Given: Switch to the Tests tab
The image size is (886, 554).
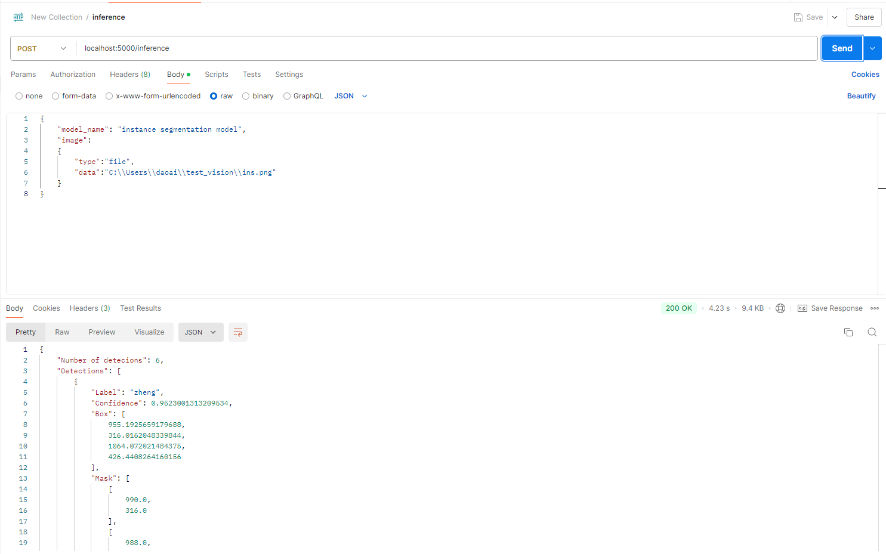Looking at the screenshot, I should (252, 75).
